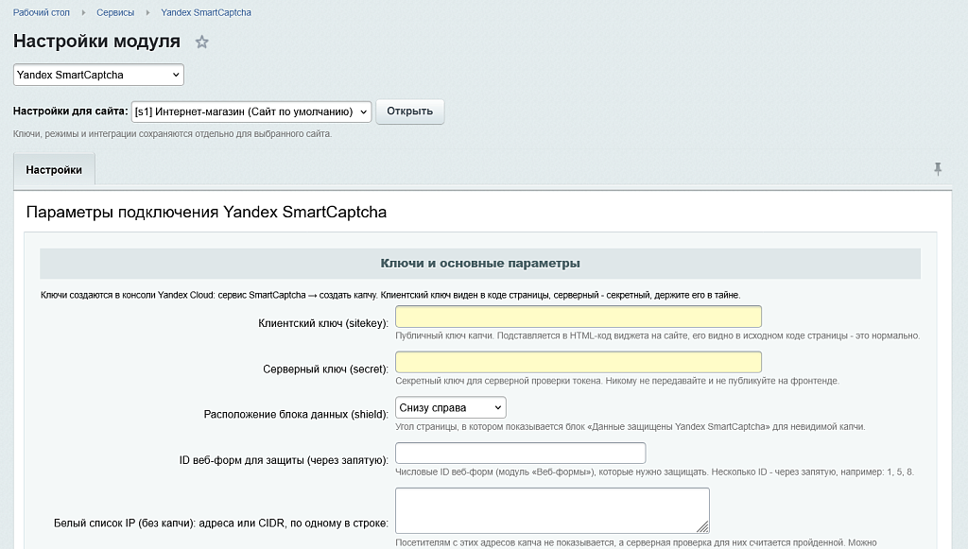The width and height of the screenshot is (968, 549).
Task: Click the Белый список IP textarea
Action: 552,511
